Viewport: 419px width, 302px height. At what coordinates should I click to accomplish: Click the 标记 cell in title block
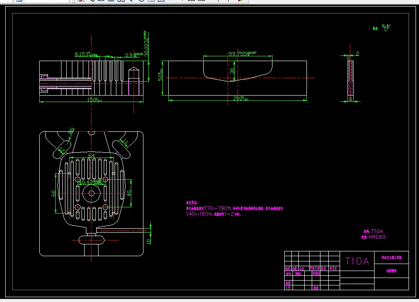pos(287,268)
